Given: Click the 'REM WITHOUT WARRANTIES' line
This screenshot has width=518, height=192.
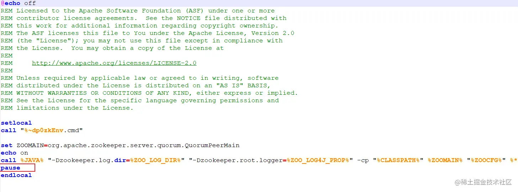Looking at the screenshot, I should pyautogui.click(x=149, y=93).
